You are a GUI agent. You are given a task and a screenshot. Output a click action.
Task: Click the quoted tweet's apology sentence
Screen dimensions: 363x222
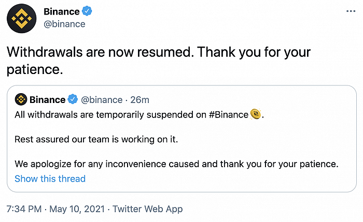(176, 164)
